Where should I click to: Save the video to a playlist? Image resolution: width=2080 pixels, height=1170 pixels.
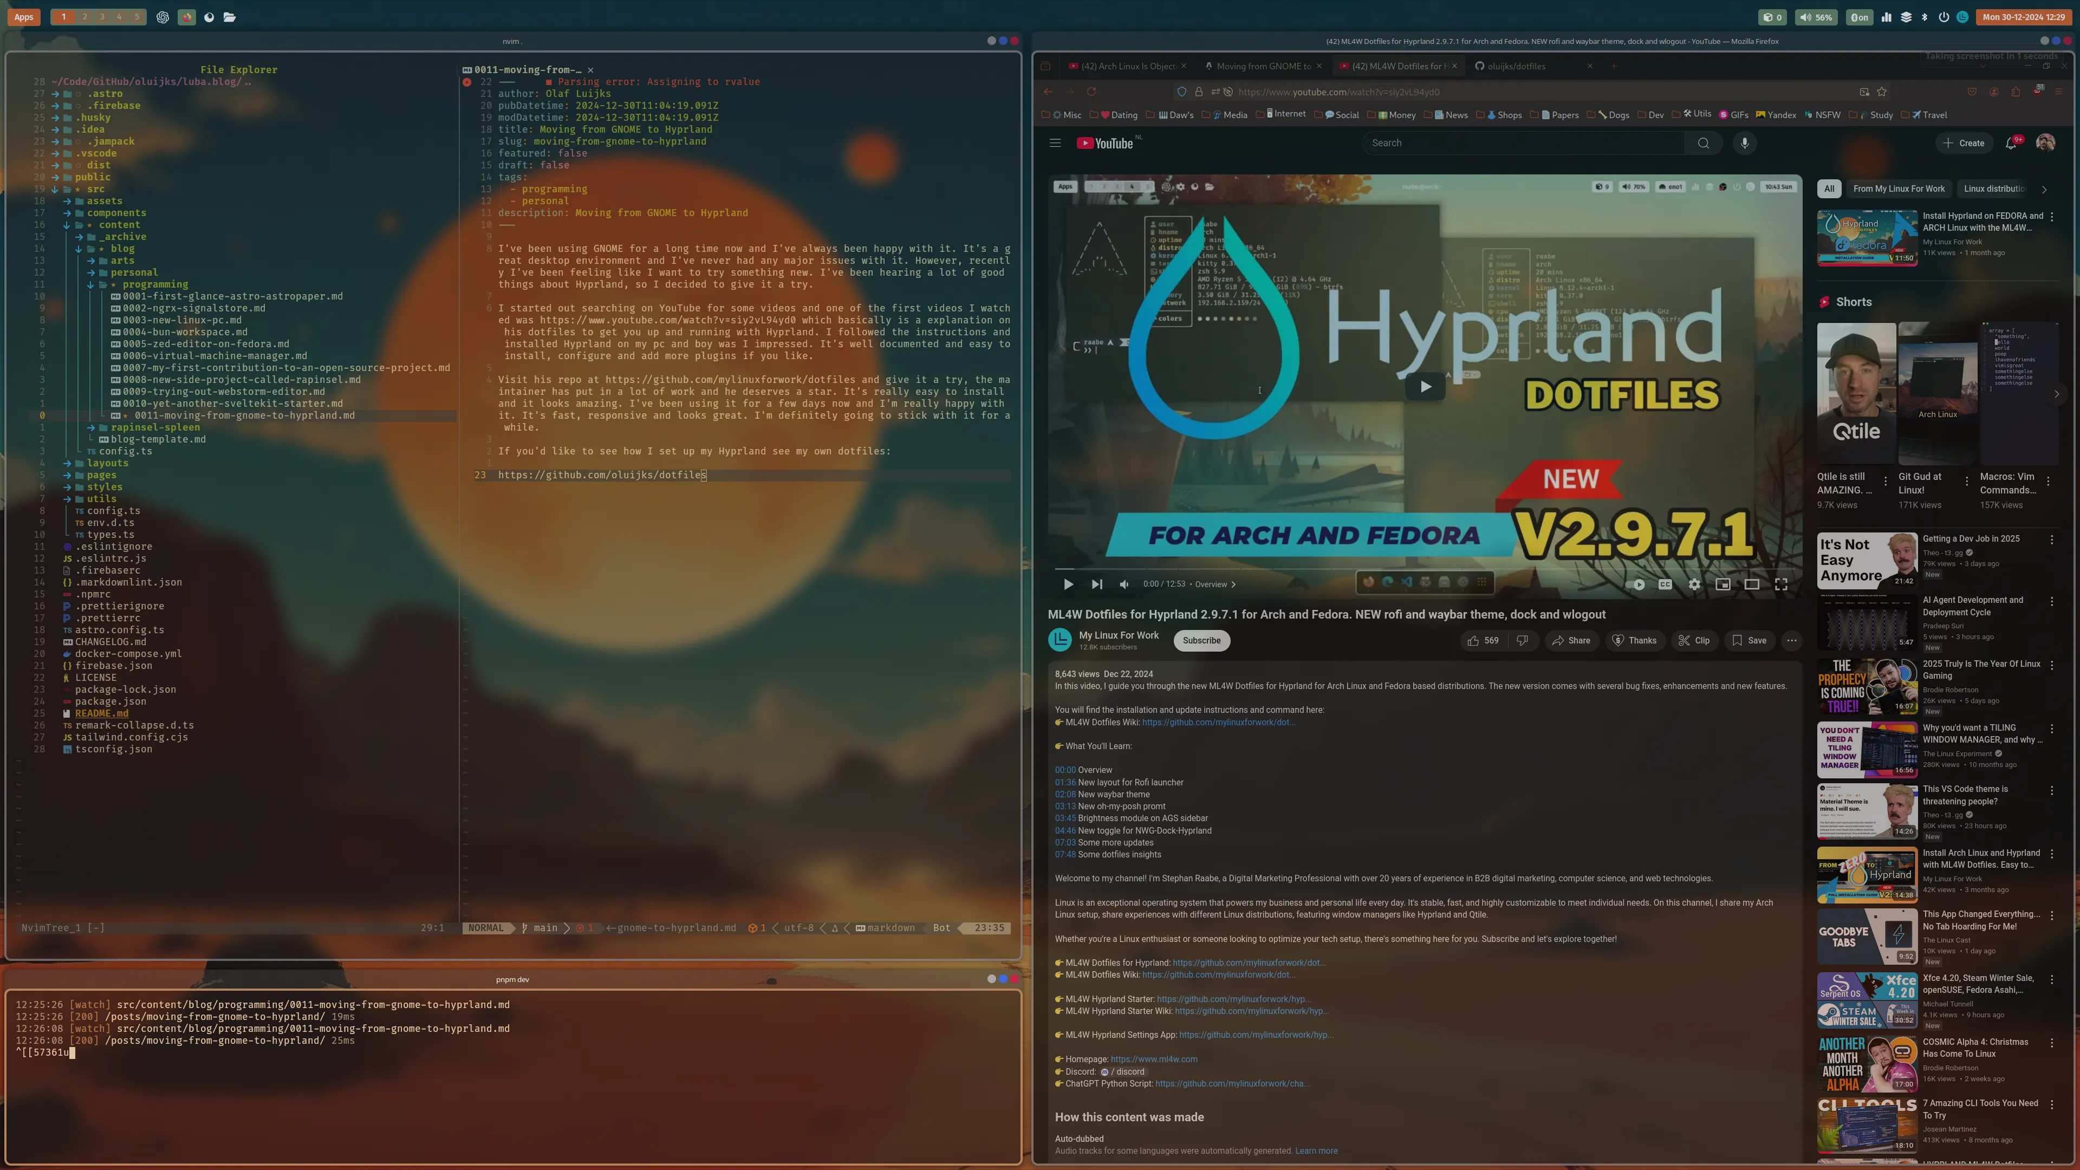click(x=1749, y=640)
